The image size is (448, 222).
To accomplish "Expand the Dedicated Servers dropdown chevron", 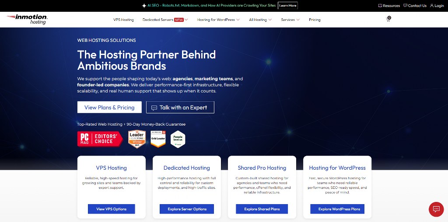I will (x=186, y=20).
